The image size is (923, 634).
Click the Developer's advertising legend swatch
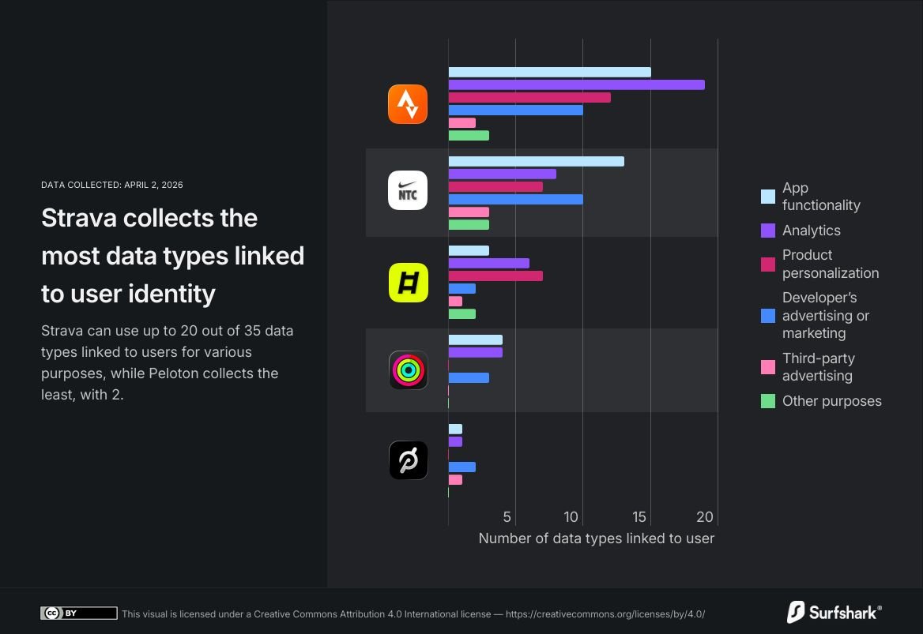[767, 316]
